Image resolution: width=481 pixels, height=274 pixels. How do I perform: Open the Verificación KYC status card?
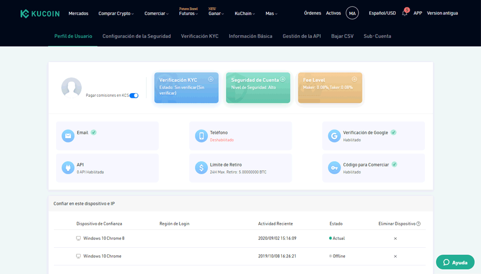point(187,88)
